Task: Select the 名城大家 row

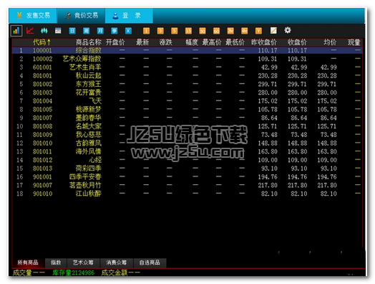Action: click(187, 126)
